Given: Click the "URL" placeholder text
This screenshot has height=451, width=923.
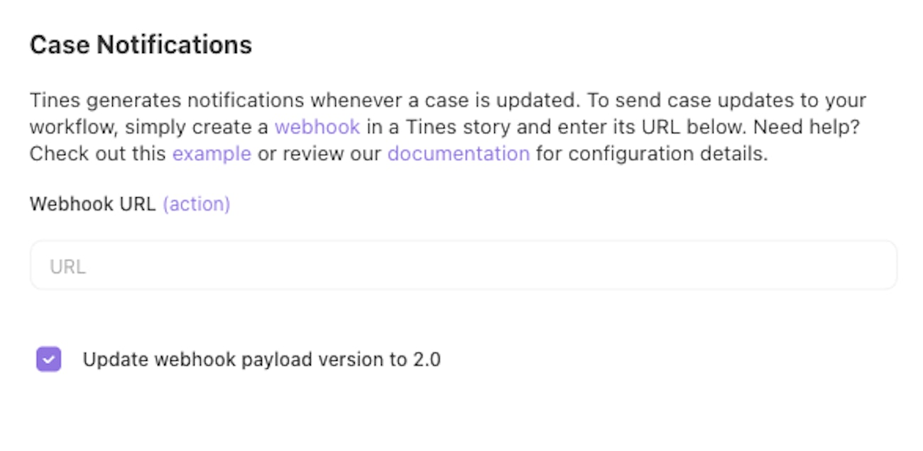Looking at the screenshot, I should click(67, 267).
